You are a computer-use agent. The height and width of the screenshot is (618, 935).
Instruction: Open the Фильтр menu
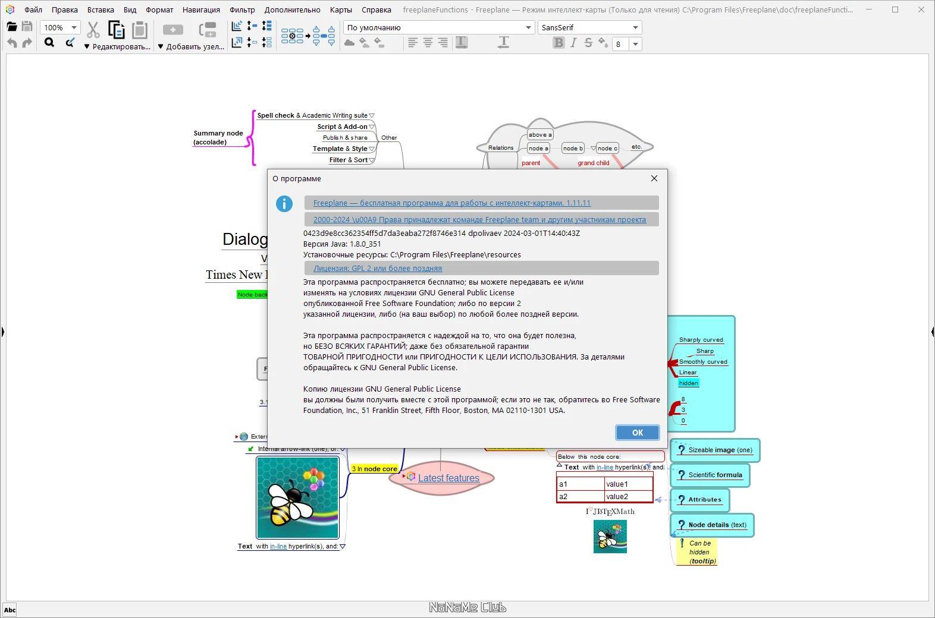click(242, 10)
